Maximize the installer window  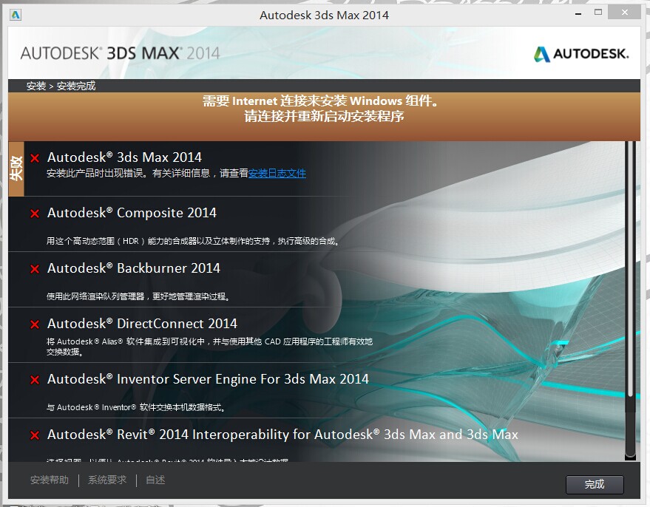click(x=598, y=13)
